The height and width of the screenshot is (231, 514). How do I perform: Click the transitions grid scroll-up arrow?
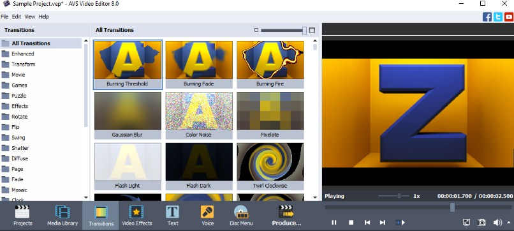(315, 40)
